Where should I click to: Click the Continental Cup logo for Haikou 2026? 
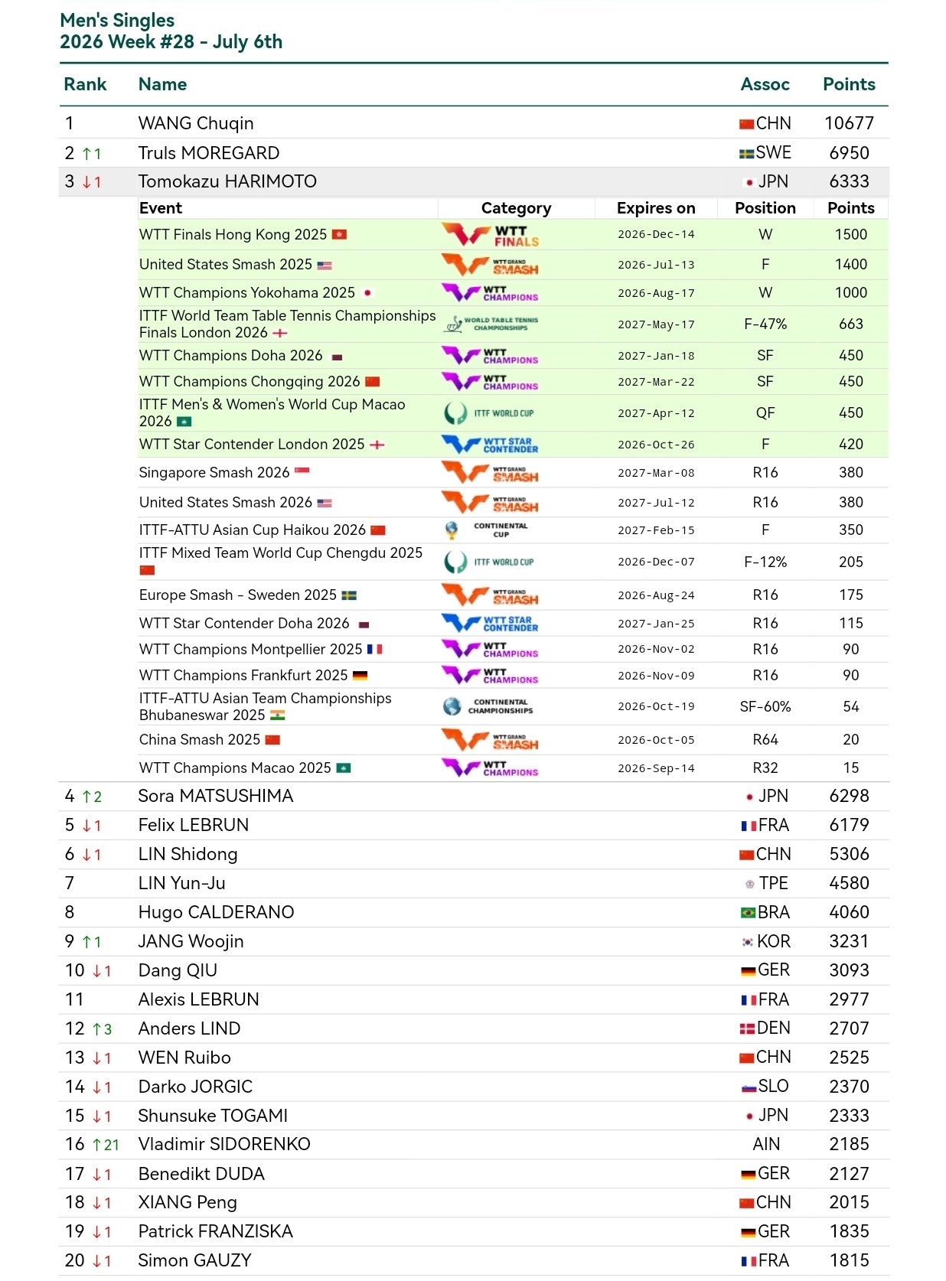coord(487,530)
